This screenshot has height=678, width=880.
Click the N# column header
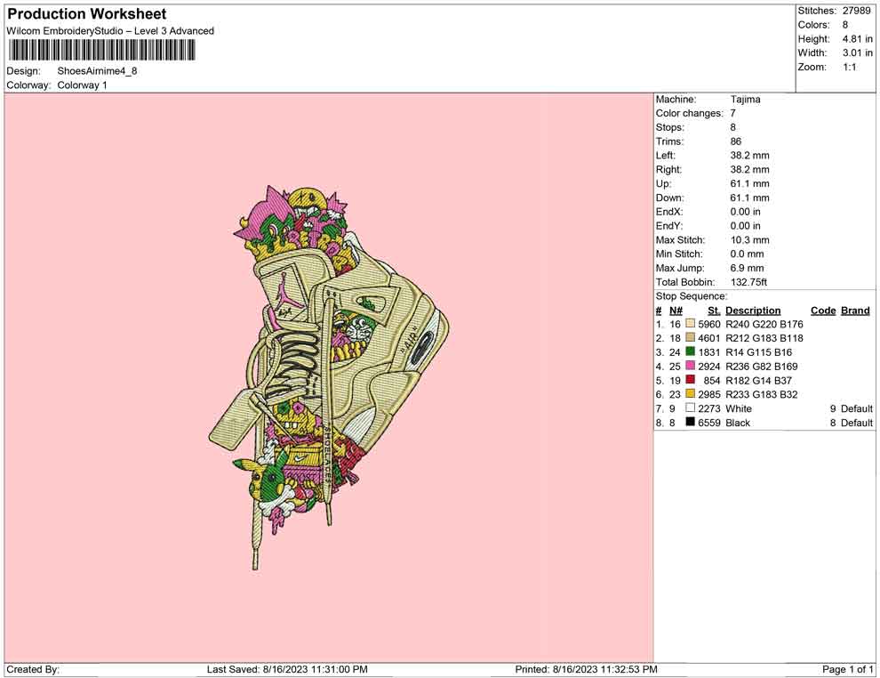point(676,311)
